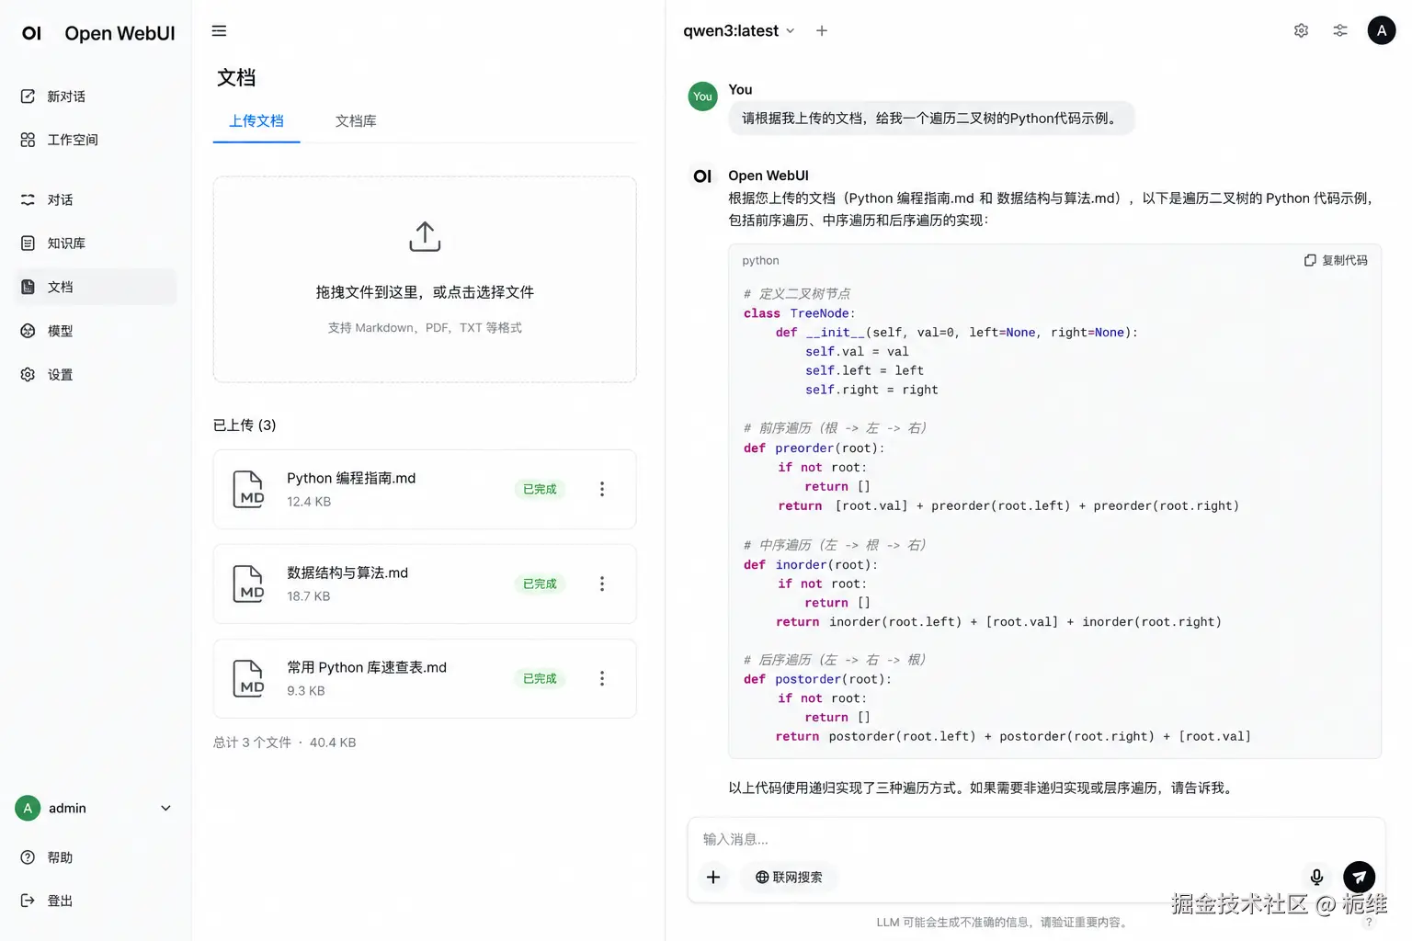Screen dimensions: 1412x941
Task: Click file name Python 编程指南.md
Action: pos(351,478)
